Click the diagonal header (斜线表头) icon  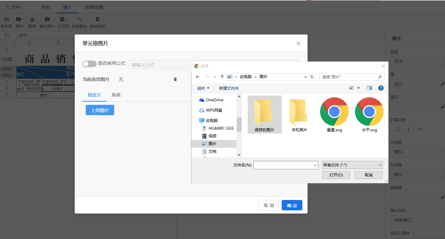(x=80, y=19)
